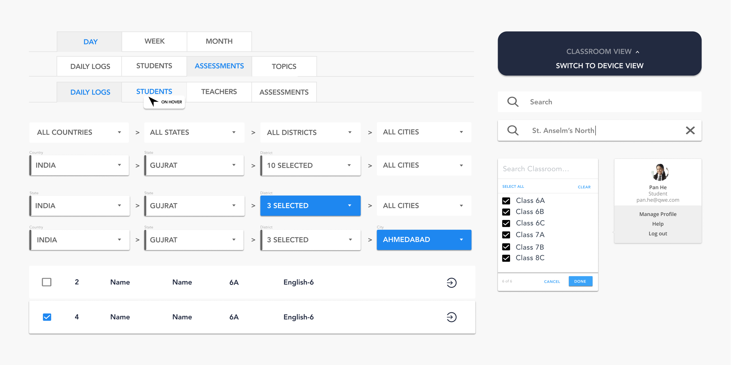Select the TOPICS tab
Image resolution: width=731 pixels, height=365 pixels.
284,66
